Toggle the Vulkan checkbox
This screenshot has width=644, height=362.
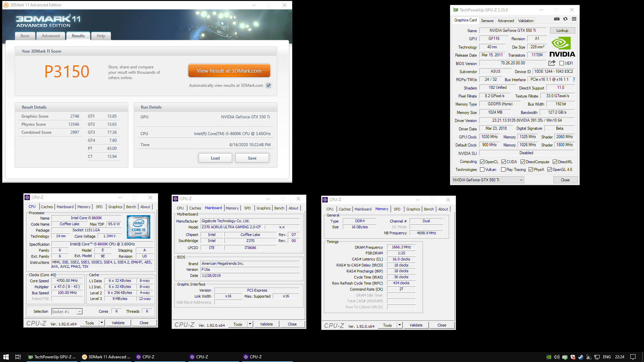[482, 170]
